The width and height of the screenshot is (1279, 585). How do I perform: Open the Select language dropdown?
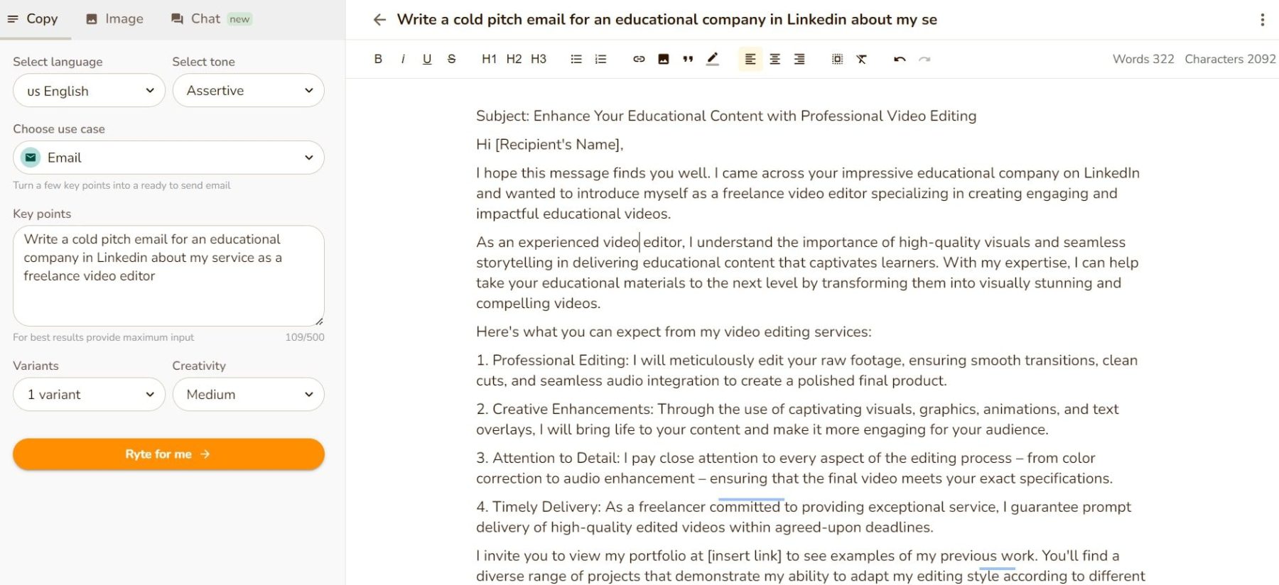click(88, 90)
